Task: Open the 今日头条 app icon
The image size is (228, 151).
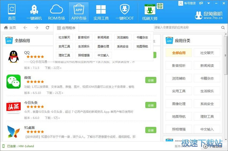Action: pyautogui.click(x=13, y=107)
